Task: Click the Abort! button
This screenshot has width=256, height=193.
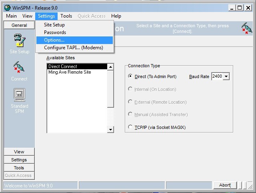Action: coord(225,185)
